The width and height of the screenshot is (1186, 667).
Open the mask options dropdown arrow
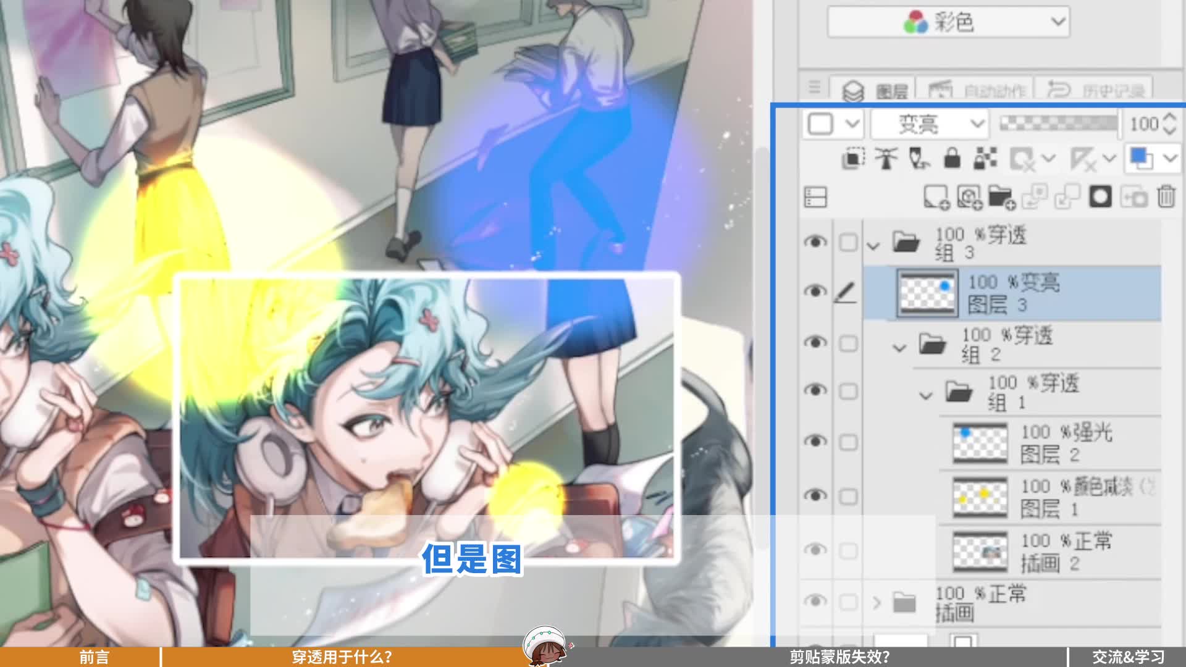point(1048,159)
